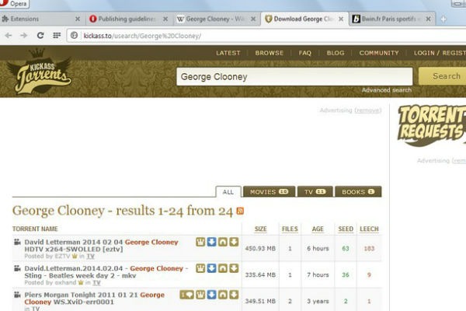Click the kickass.to address bar URL
The image size is (466, 311).
[142, 36]
